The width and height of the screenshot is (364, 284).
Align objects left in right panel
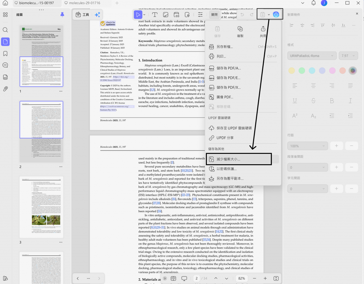pyautogui.click(x=291, y=25)
